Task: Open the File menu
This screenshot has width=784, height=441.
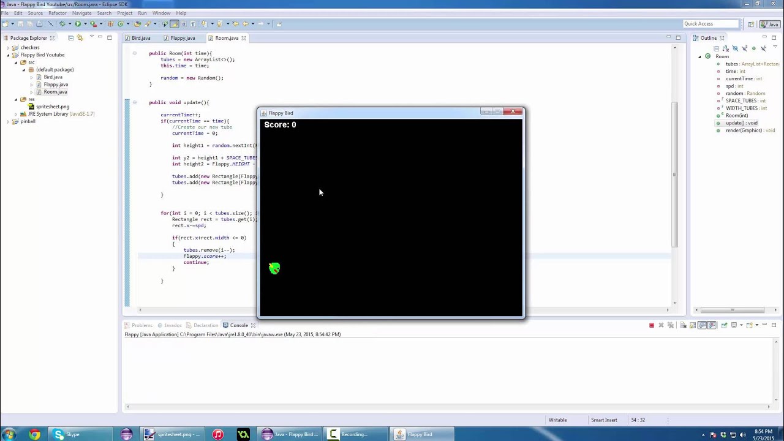Action: point(5,13)
